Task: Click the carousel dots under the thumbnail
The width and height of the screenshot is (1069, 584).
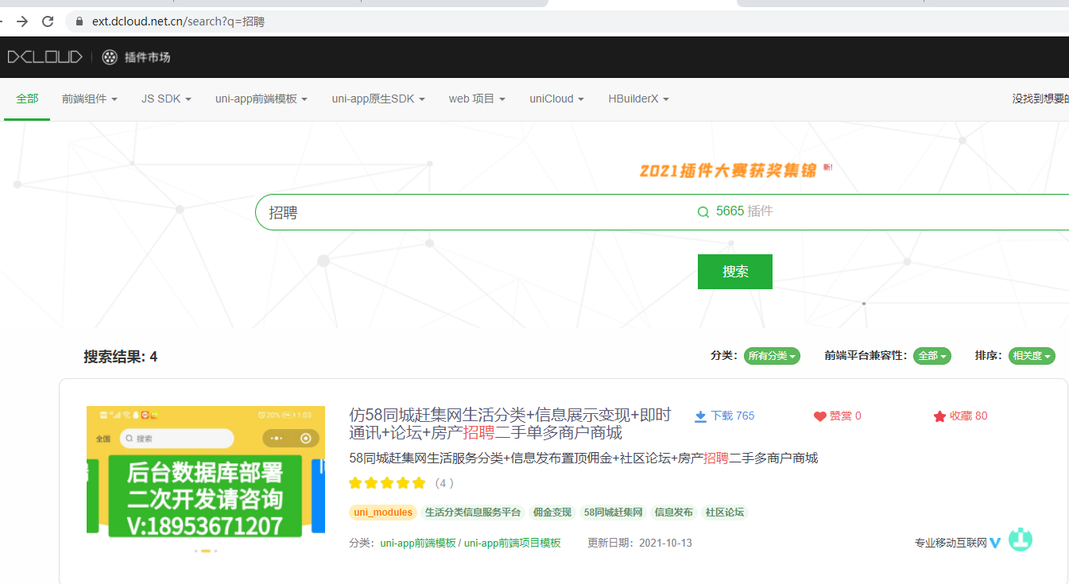Action: pyautogui.click(x=206, y=551)
